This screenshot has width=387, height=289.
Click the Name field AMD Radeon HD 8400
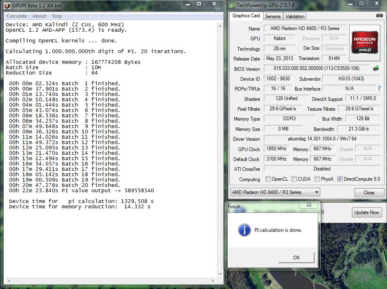coord(305,28)
